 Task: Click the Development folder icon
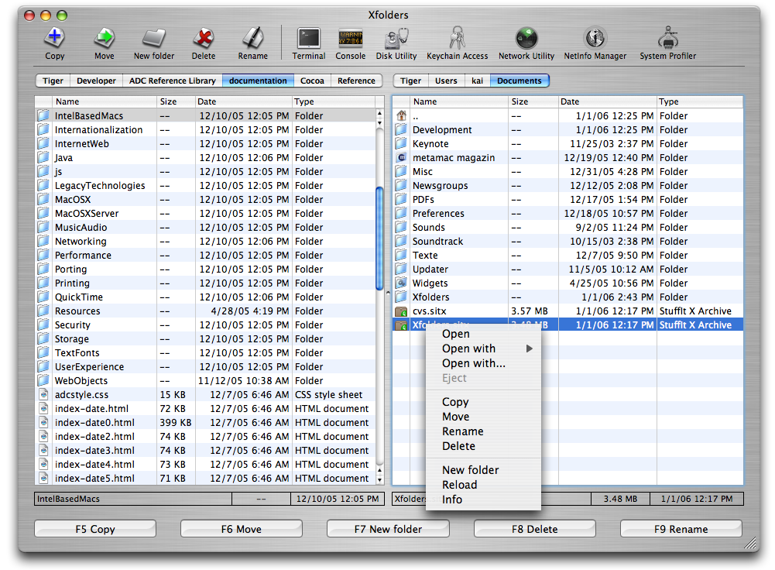tap(401, 129)
